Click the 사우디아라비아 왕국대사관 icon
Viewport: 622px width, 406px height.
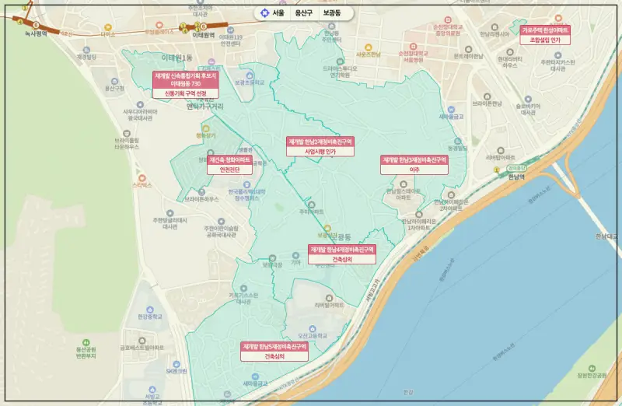tap(140, 105)
